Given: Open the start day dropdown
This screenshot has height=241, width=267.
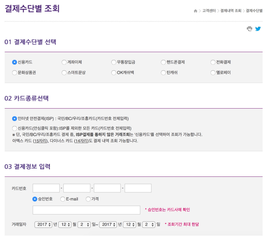Looking at the screenshot, I should pyautogui.click(x=84, y=225).
